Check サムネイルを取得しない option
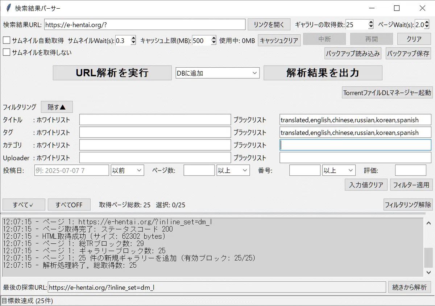The width and height of the screenshot is (435, 306). 7,53
